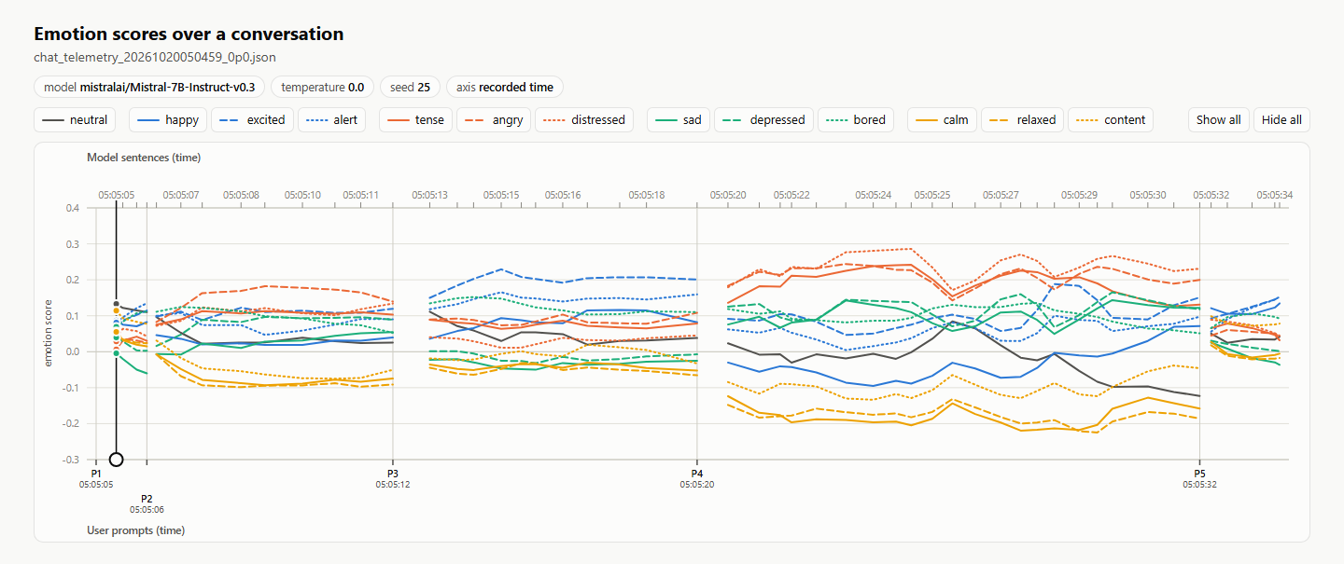Click the 05:05:22 sentence time tick
This screenshot has height=564, width=1344.
pos(791,195)
